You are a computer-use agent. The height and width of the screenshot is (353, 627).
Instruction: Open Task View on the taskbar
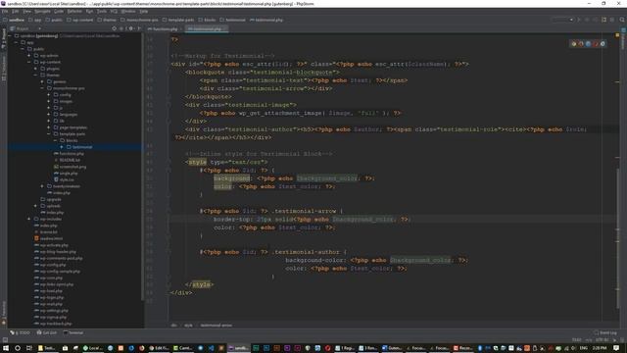click(x=28, y=348)
